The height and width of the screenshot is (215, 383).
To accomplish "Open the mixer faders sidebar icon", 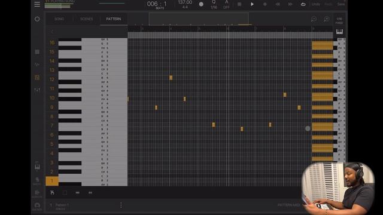I will (37, 90).
